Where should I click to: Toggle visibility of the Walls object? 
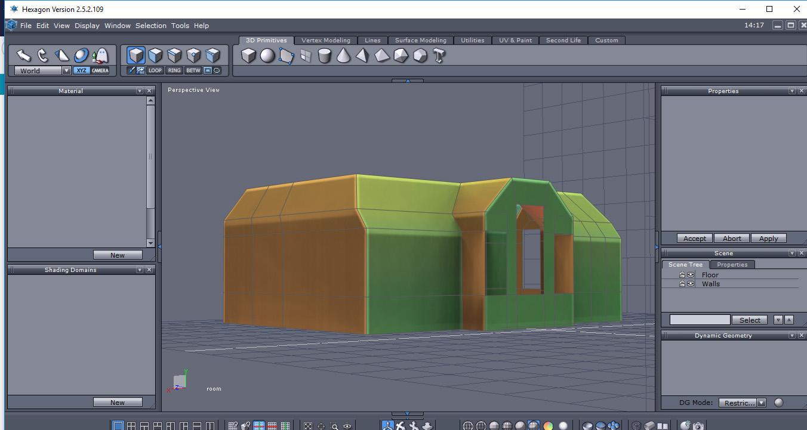691,284
